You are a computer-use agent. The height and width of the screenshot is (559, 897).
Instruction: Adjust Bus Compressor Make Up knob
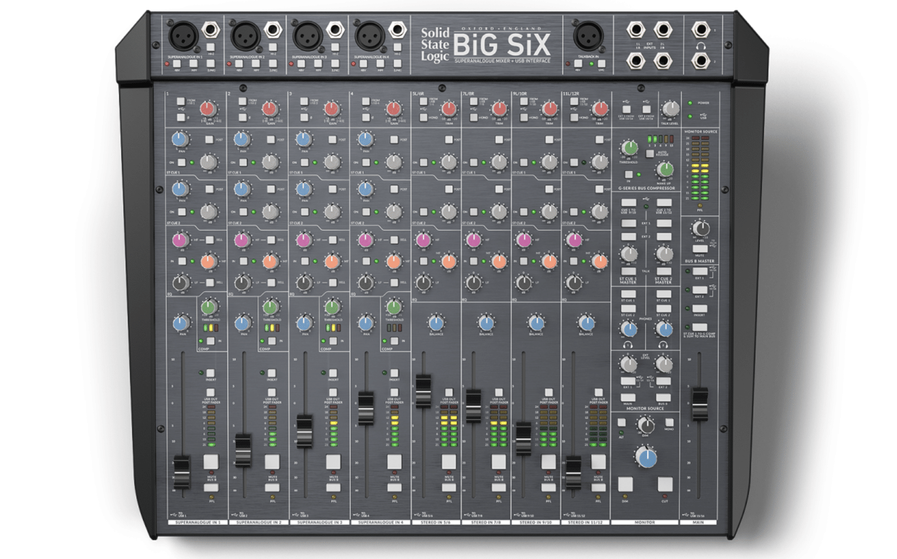(665, 169)
